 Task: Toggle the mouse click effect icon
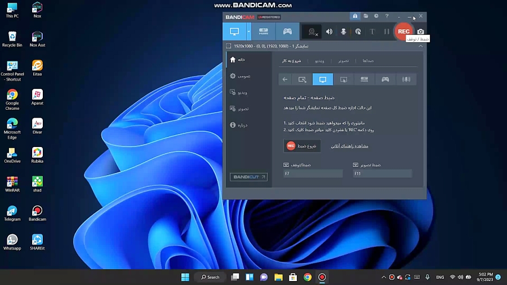[358, 32]
